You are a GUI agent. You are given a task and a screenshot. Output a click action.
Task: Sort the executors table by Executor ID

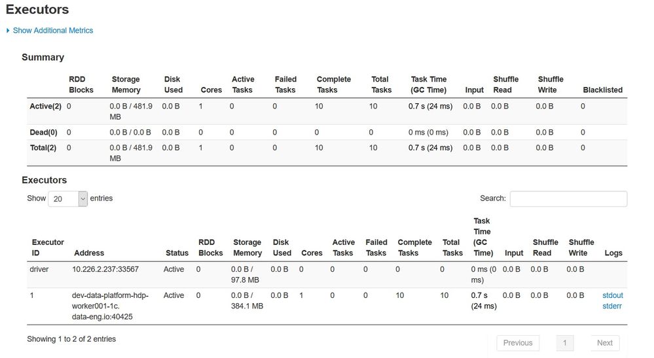[x=48, y=248]
